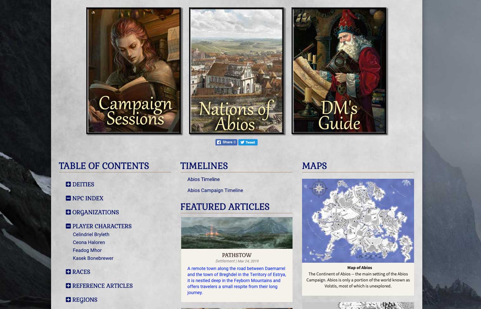Open the Nations of Abios banner
Viewport: 481px width, 309px height.
pos(236,71)
